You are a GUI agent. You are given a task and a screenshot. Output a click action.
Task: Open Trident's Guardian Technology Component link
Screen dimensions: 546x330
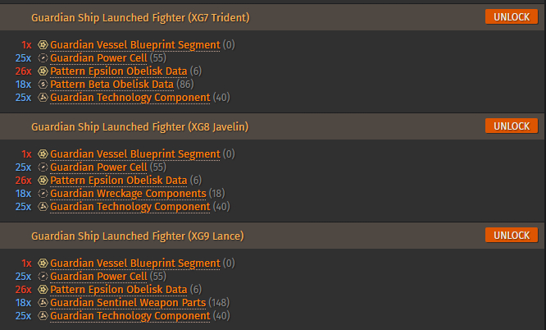point(130,98)
